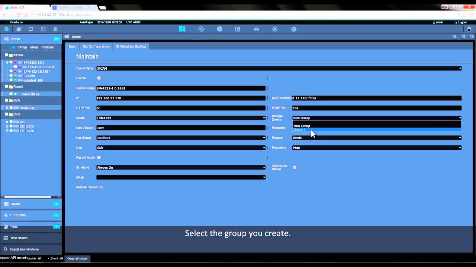This screenshot has width=476, height=267.
Task: Open the playback icon in top toolbar
Action: click(201, 29)
